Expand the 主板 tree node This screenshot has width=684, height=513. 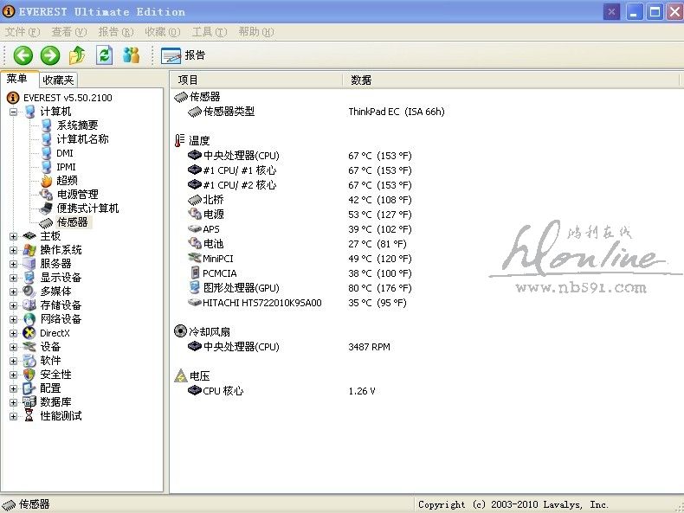click(14, 236)
